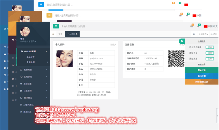Select 中国 中文 language in front window
The image size is (219, 130).
(x=211, y=26)
